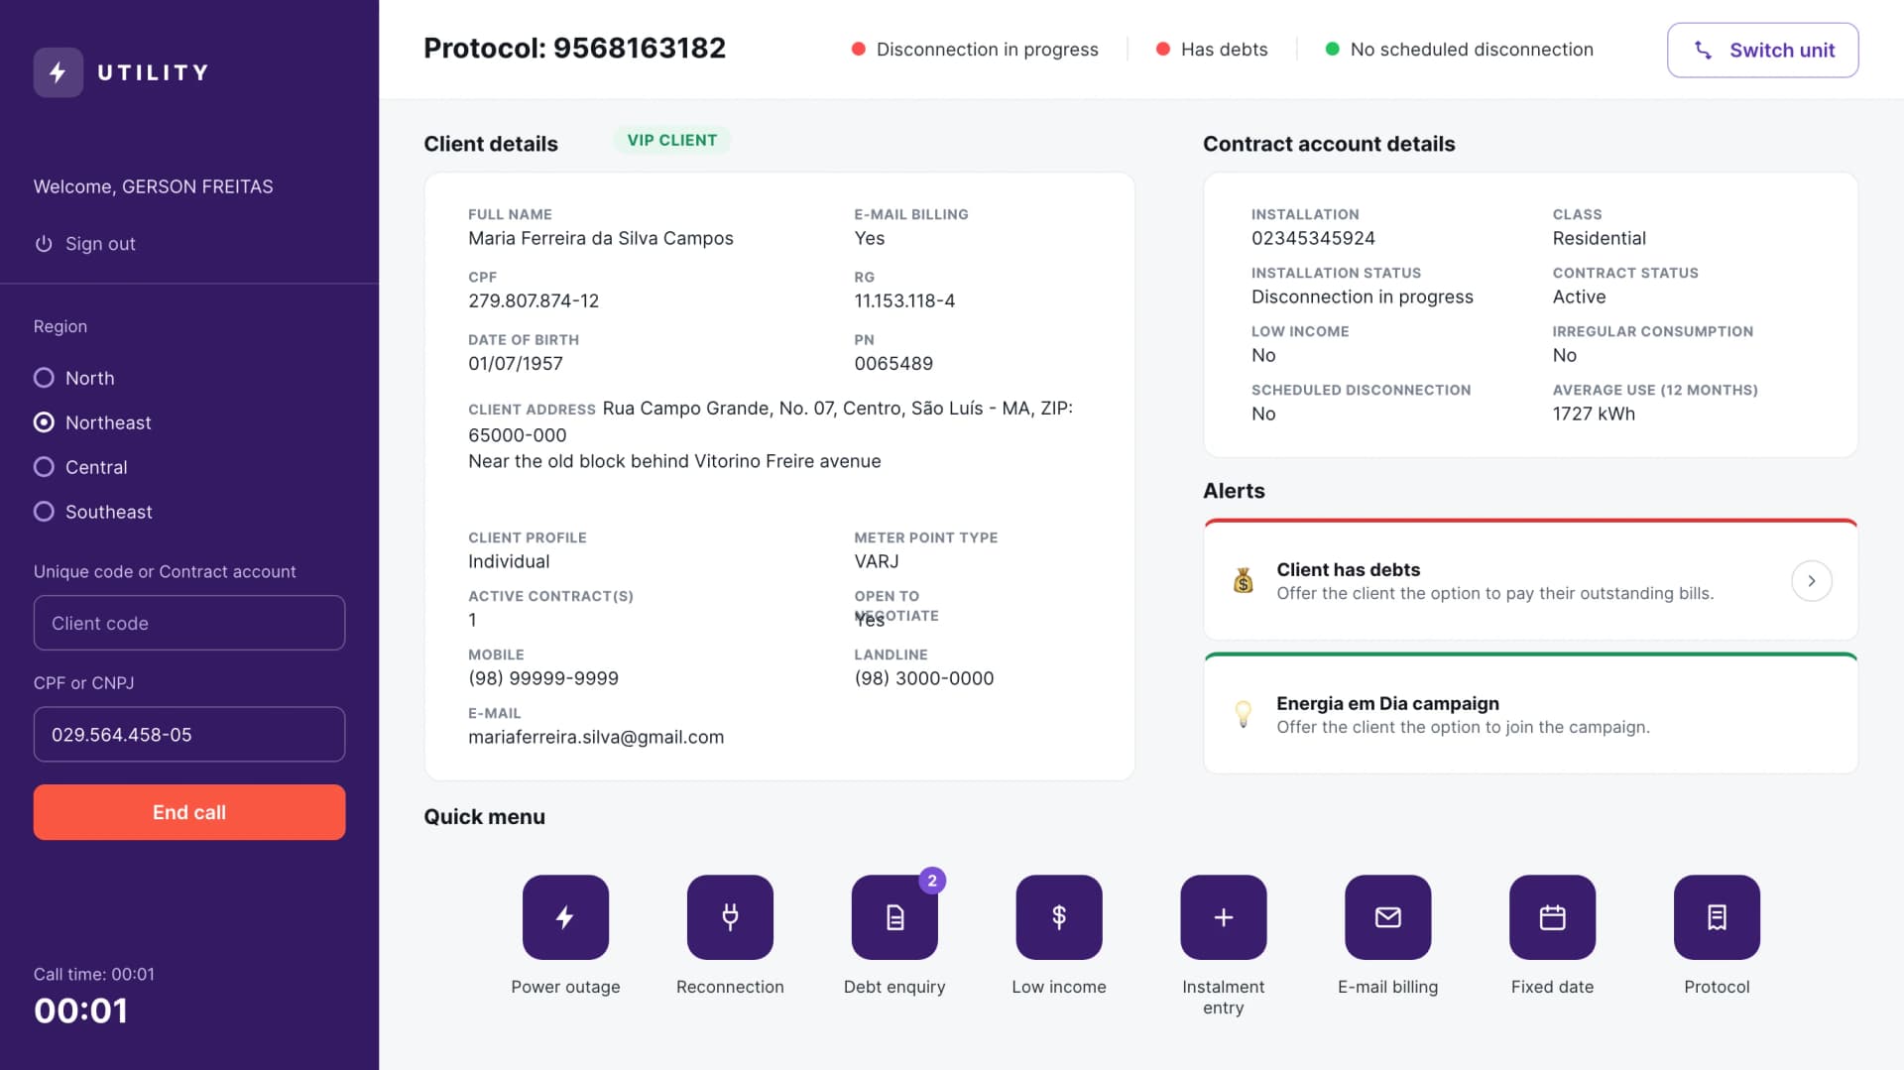Click the Fixed date calendar icon
Screen dimensions: 1904x1070
coord(1553,916)
